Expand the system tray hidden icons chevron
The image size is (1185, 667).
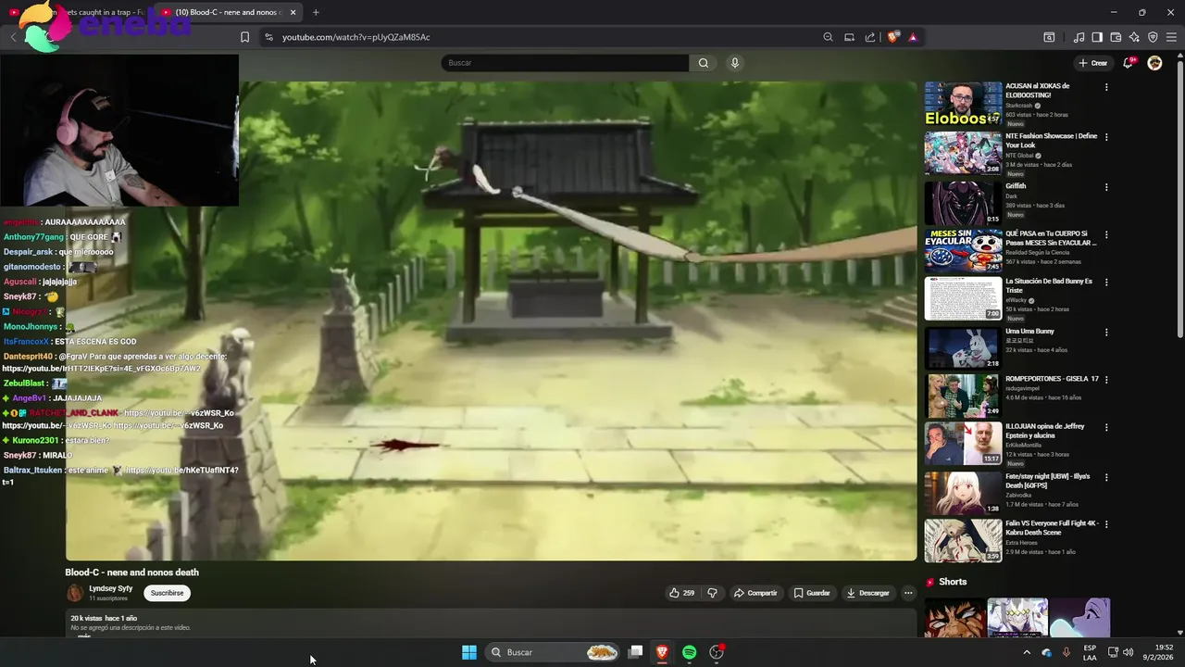click(x=1027, y=652)
